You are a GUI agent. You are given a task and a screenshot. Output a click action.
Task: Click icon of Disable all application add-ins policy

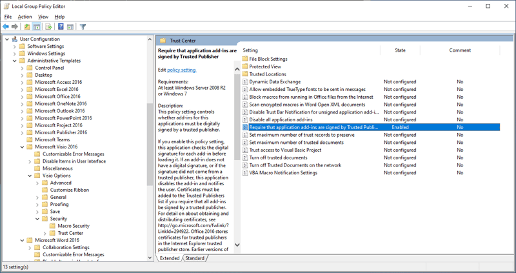245,119
